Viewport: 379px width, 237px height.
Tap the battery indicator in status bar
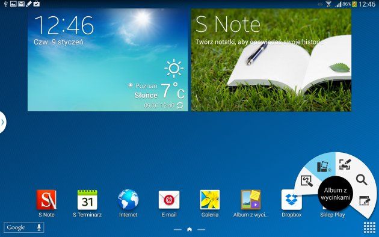(x=354, y=4)
